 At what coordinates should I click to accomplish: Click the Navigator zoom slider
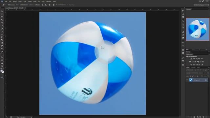199,50
